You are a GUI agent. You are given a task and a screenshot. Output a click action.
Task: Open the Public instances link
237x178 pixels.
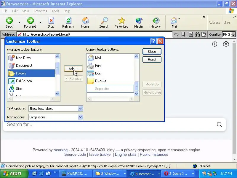click(x=154, y=155)
